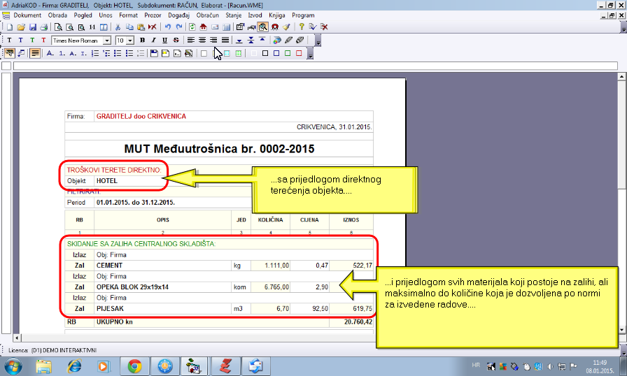
Task: Open the Format menu
Action: click(x=128, y=15)
